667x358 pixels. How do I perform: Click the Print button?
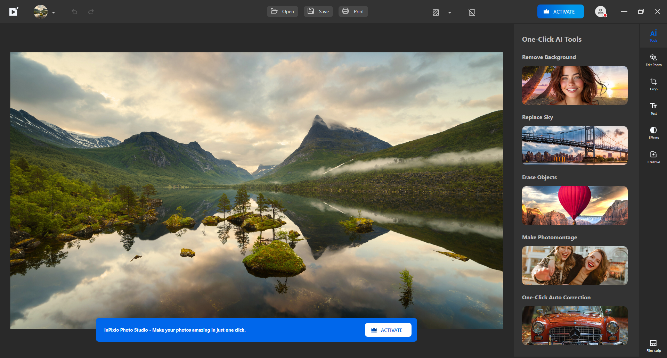[353, 11]
